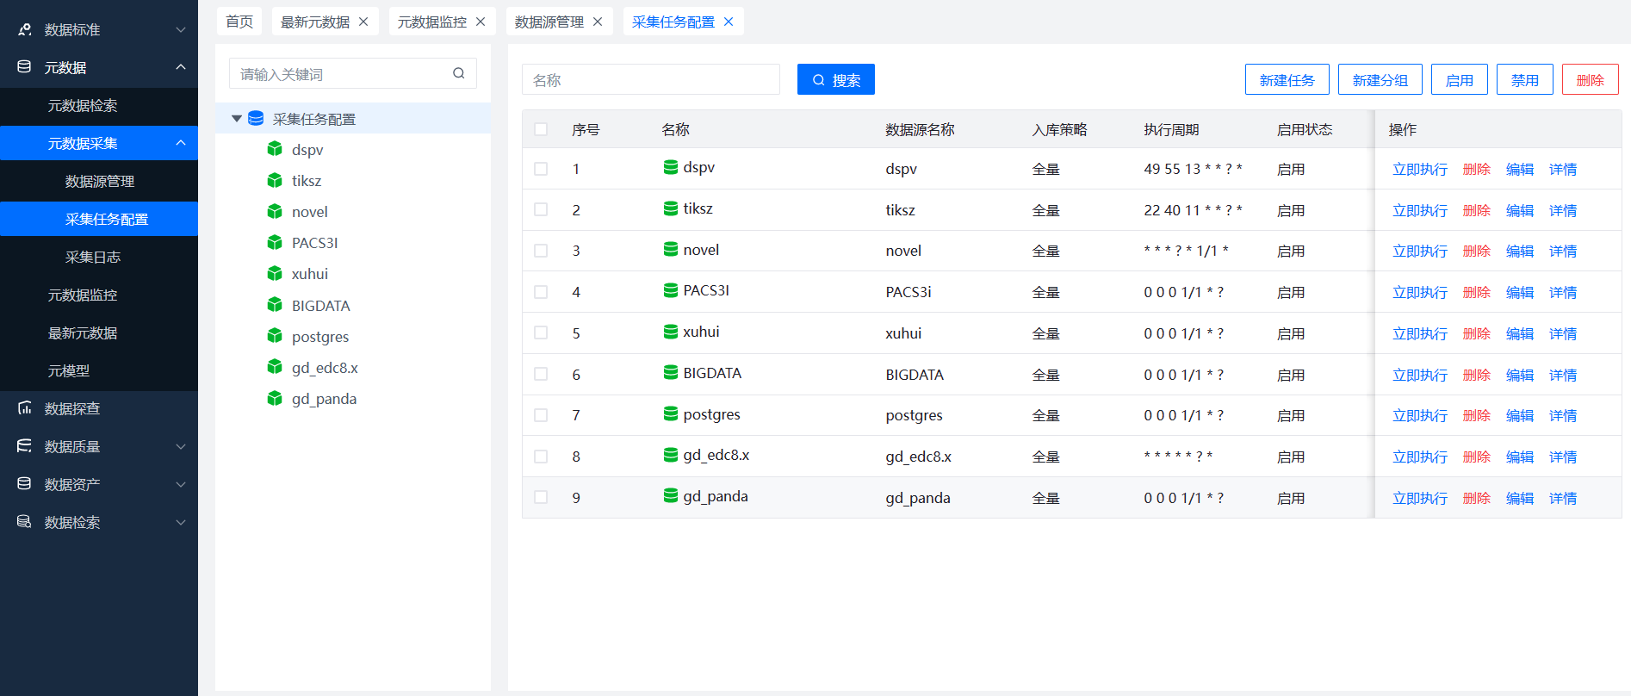Viewport: 1631px width, 696px height.
Task: Focus the 名称 search input field
Action: pos(651,79)
